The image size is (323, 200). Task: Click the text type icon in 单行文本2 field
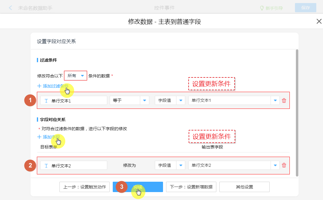click(x=46, y=166)
